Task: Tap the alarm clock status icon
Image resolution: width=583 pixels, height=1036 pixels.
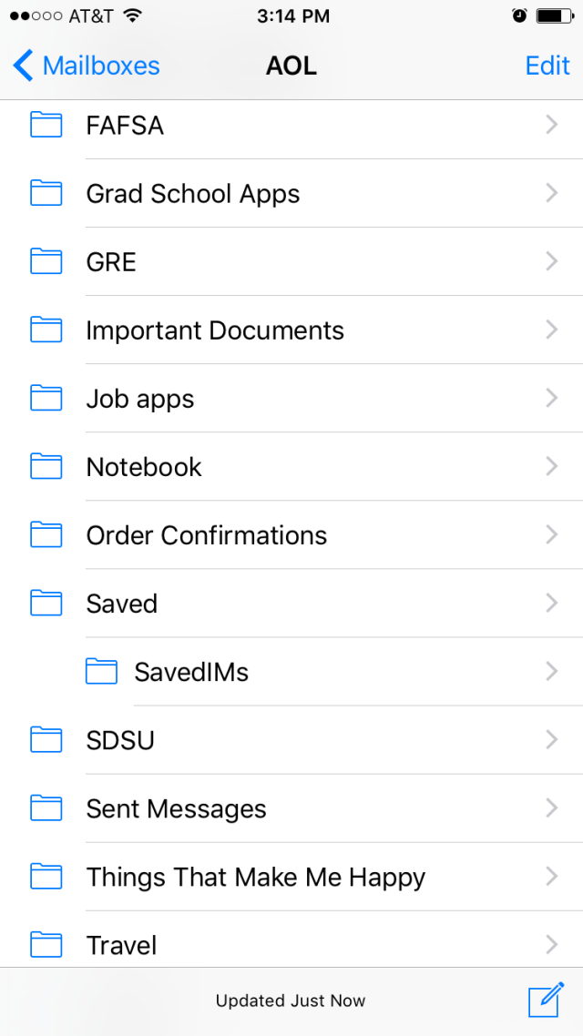Action: coord(519,15)
